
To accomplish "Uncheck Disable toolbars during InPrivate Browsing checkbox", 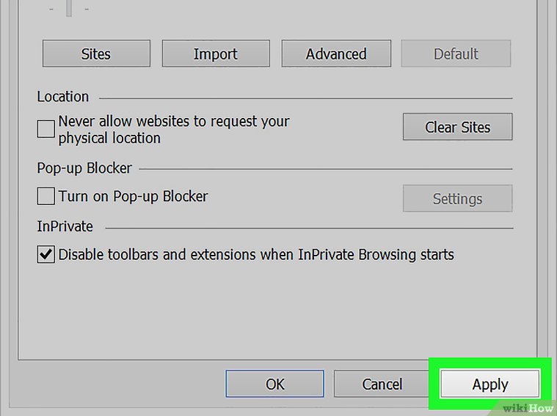I will [x=45, y=255].
